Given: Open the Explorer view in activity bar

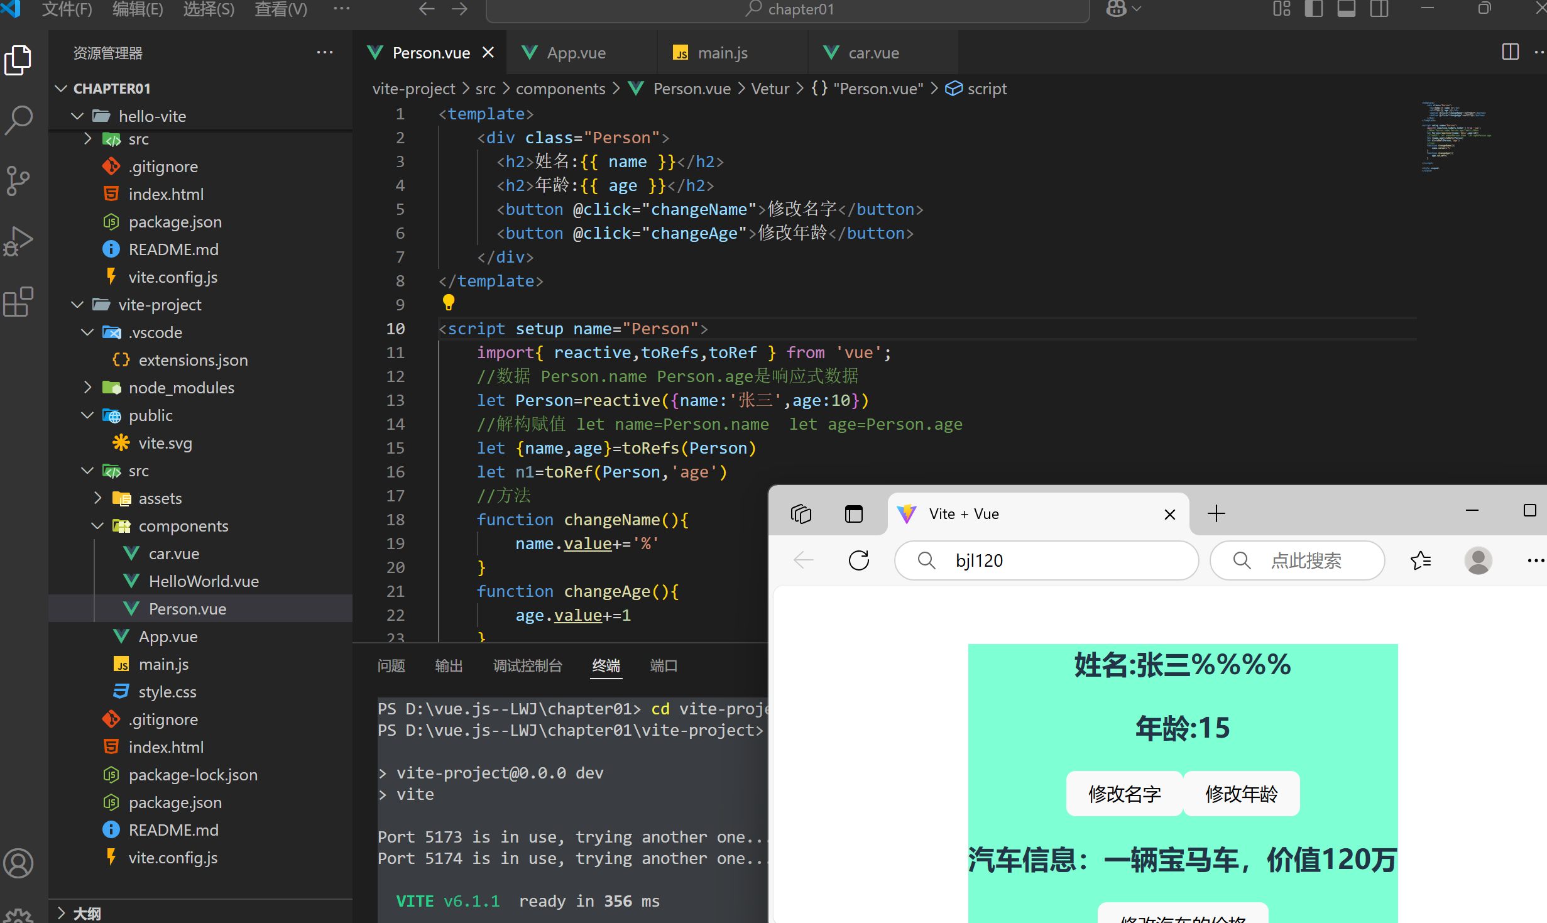Looking at the screenshot, I should click(18, 60).
